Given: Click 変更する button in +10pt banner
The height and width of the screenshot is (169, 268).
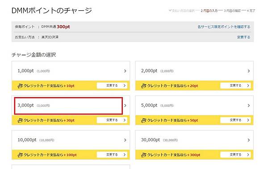Looking at the screenshot, I should [112, 85].
